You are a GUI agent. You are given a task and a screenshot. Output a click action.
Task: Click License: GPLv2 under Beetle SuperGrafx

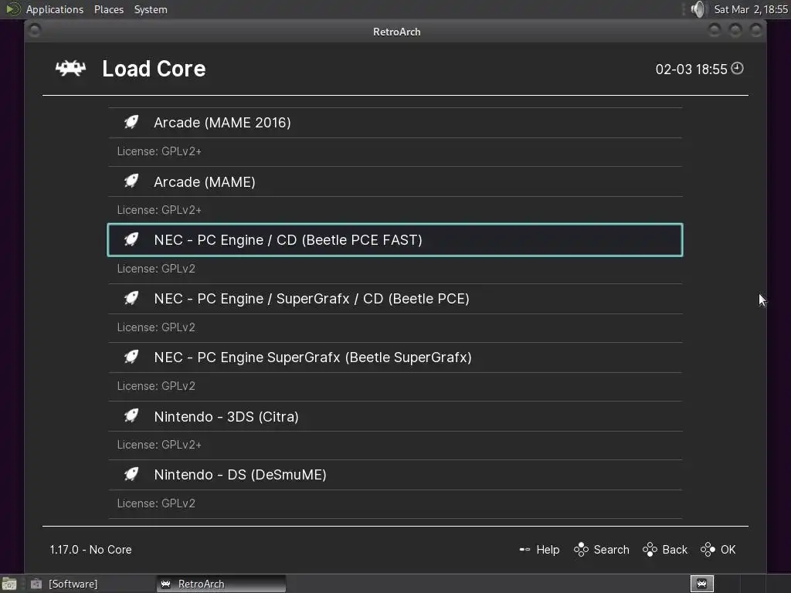tap(156, 386)
